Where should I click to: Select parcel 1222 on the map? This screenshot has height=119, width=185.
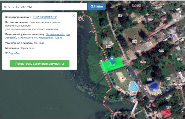tap(149, 79)
